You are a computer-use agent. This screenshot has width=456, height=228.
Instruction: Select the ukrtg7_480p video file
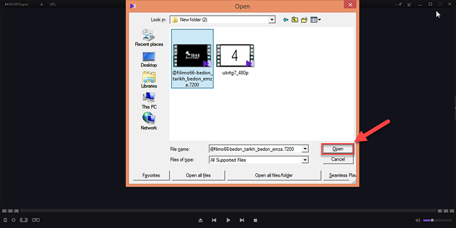[x=235, y=60]
